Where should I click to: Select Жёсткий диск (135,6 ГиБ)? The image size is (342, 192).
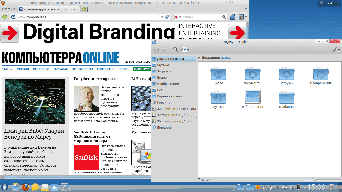174,109
